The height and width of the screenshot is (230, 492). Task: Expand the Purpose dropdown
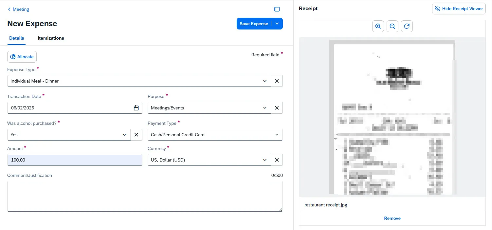[265, 108]
